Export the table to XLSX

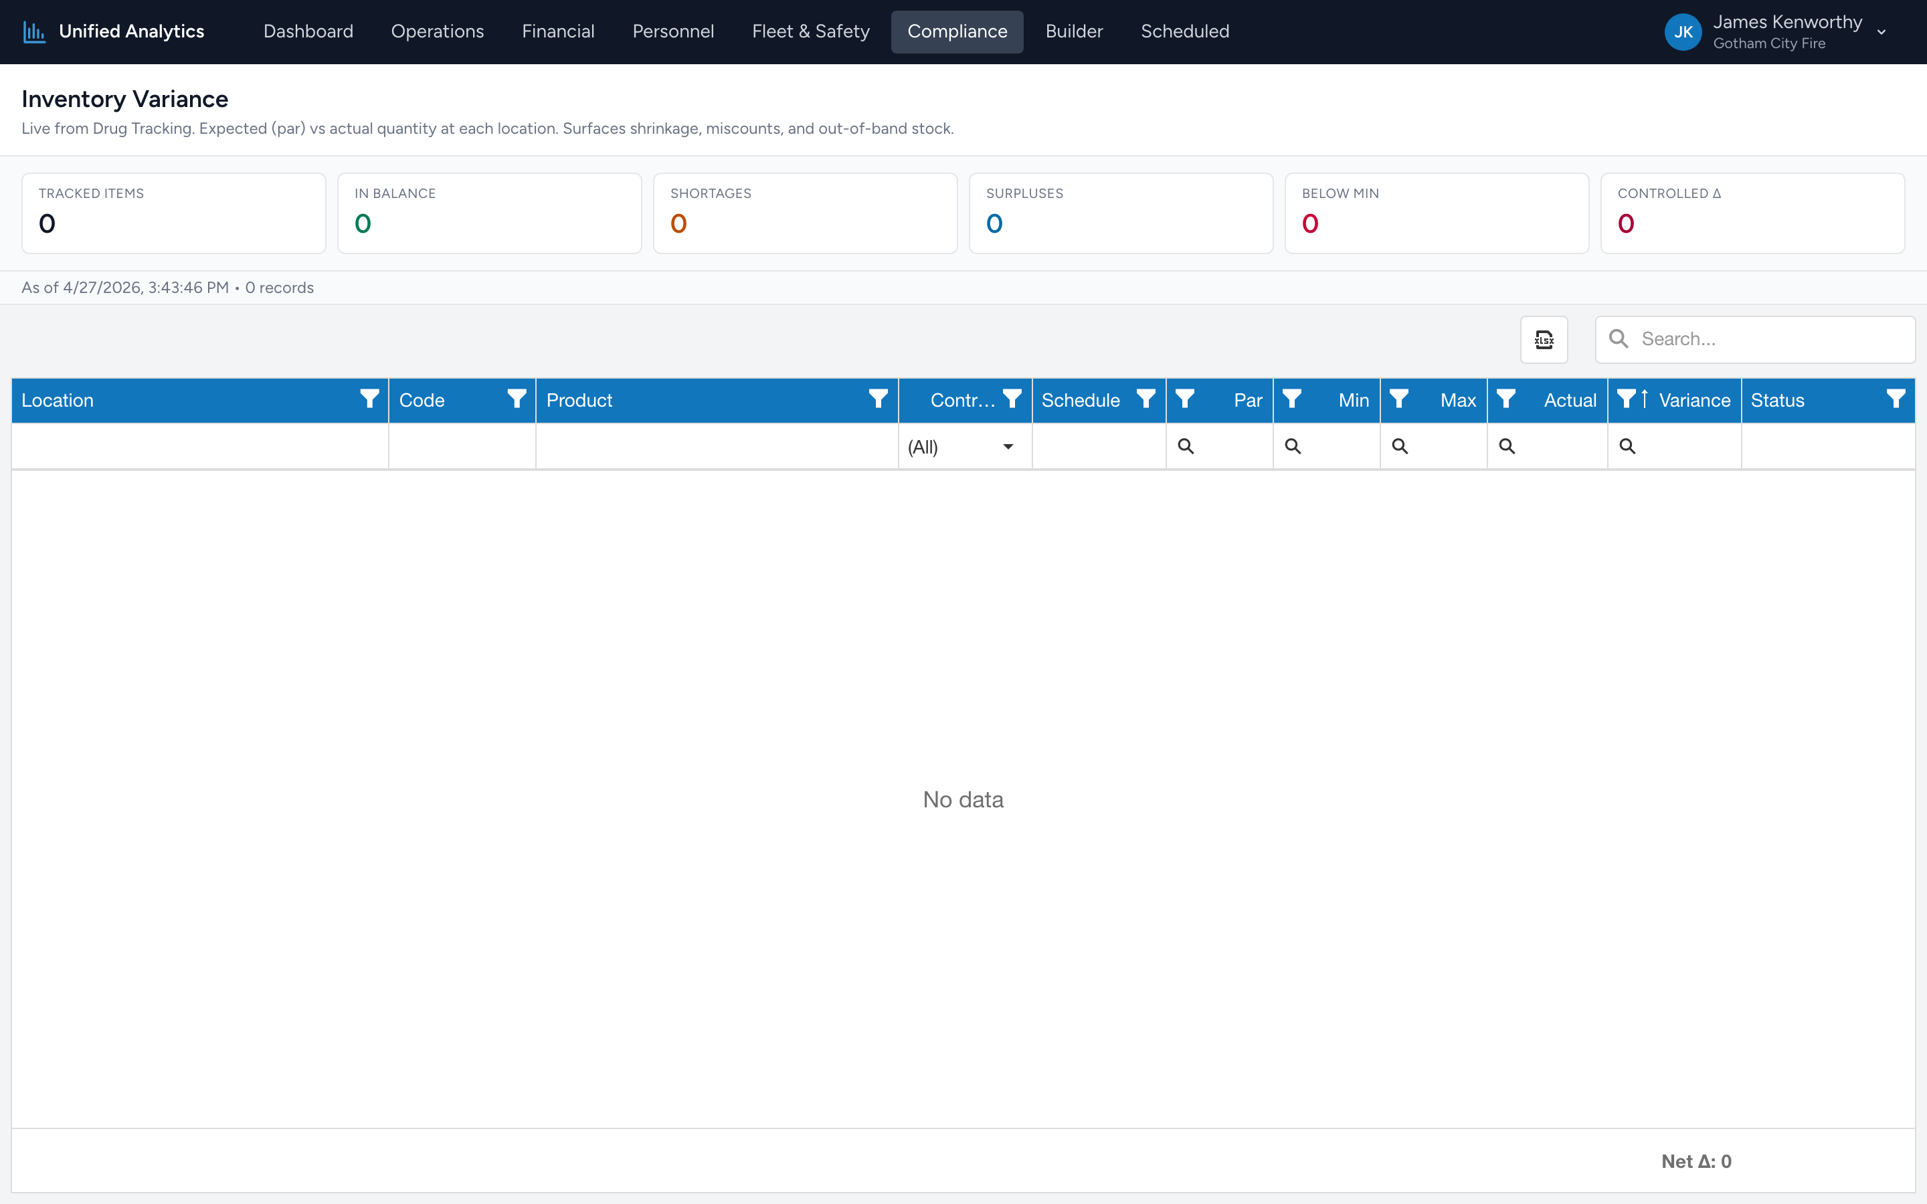(x=1544, y=340)
